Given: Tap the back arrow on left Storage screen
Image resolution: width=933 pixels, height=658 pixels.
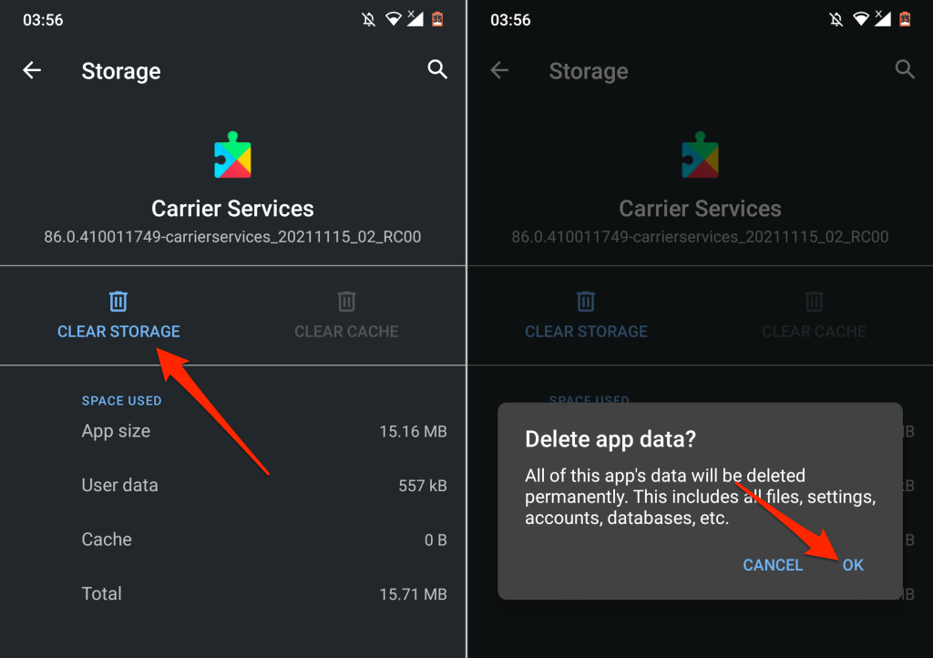Looking at the screenshot, I should tap(32, 71).
